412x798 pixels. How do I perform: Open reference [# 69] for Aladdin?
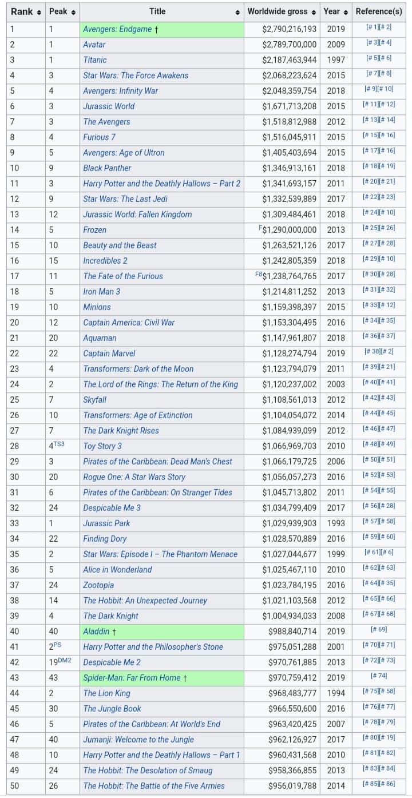click(x=379, y=630)
